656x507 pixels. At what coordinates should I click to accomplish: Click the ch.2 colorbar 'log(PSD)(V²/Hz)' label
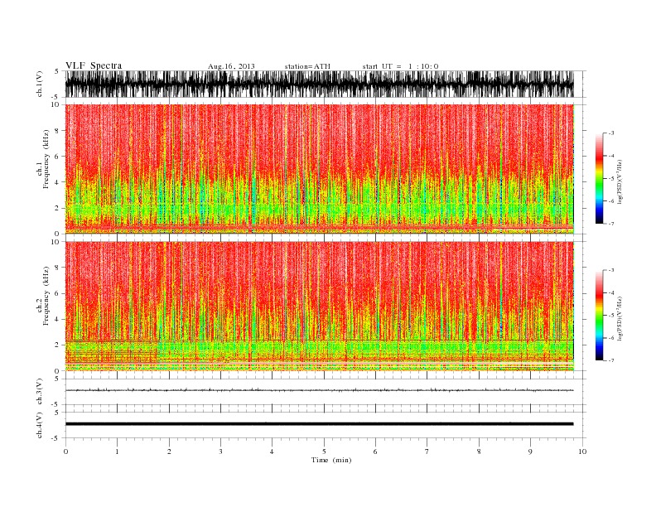tap(620, 318)
